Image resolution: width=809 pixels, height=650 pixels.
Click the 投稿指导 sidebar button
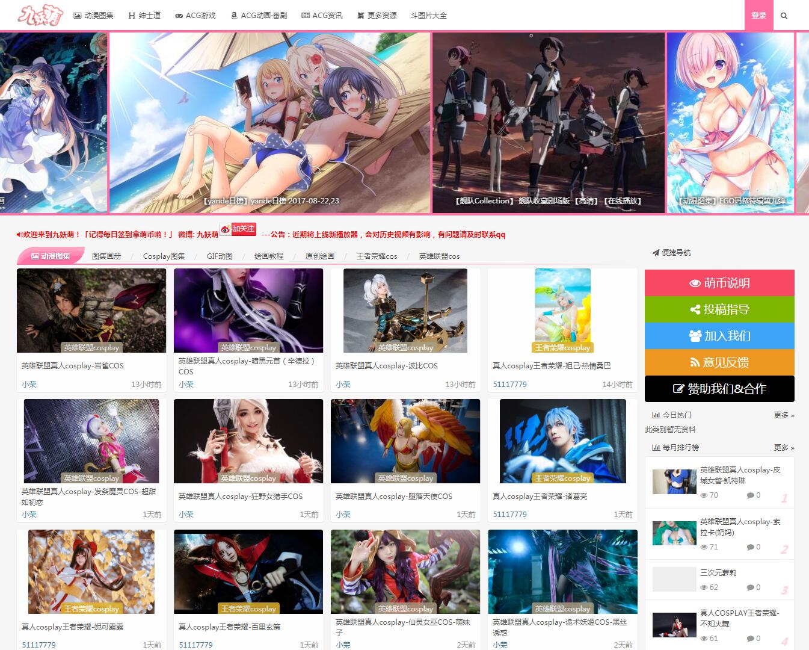[x=719, y=309]
